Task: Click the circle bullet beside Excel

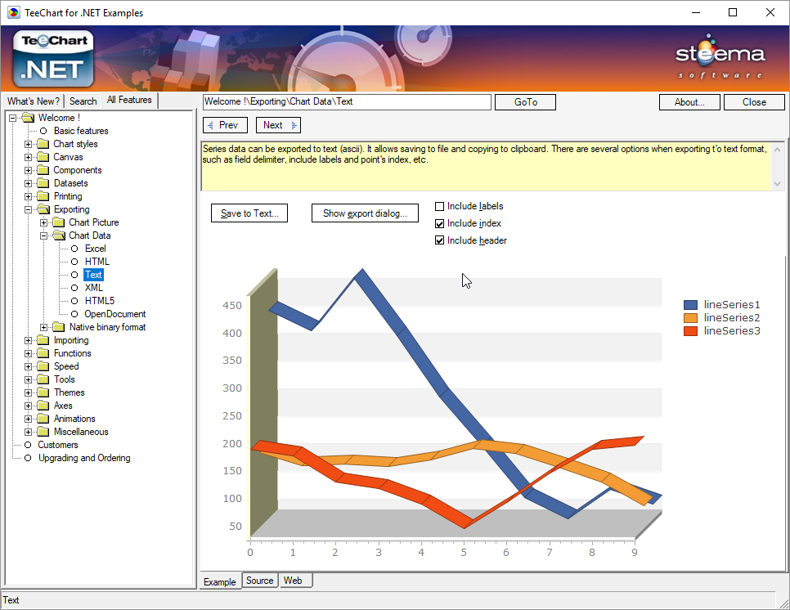Action: point(74,249)
